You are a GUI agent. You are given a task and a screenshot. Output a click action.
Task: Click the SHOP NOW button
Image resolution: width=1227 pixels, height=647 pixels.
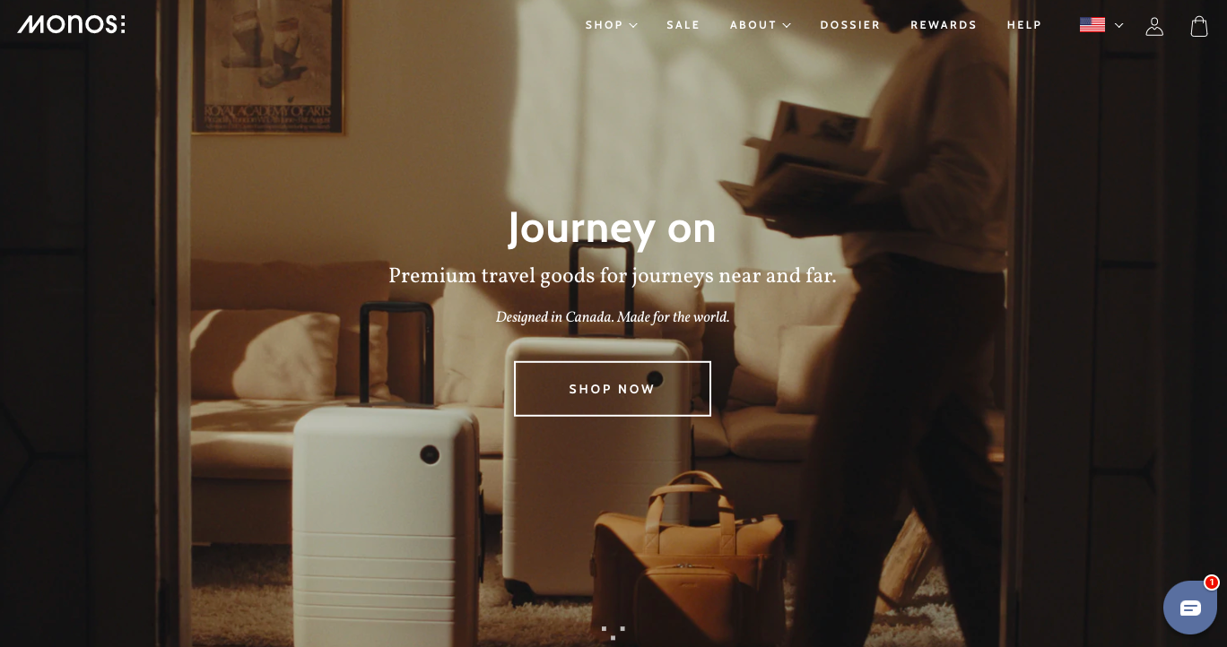(613, 389)
